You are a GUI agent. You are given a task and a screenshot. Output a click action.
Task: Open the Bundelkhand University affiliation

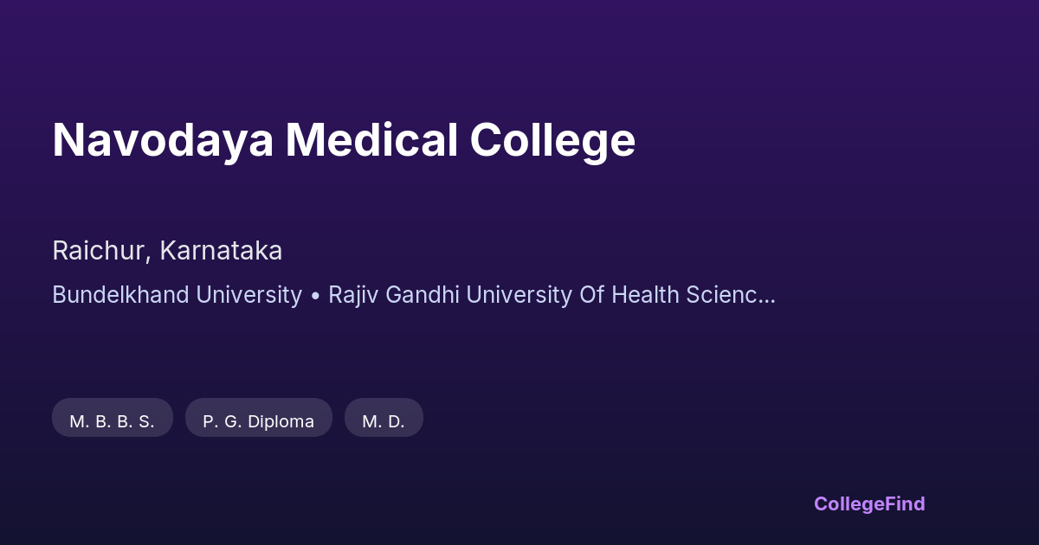[177, 295]
